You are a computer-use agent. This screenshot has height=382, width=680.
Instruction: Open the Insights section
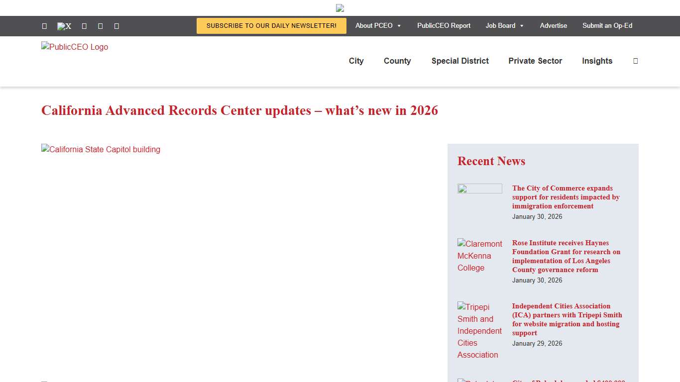(x=597, y=61)
